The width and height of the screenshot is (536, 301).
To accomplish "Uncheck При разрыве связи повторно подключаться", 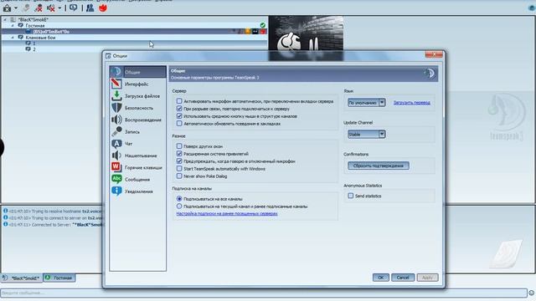I will pyautogui.click(x=179, y=109).
